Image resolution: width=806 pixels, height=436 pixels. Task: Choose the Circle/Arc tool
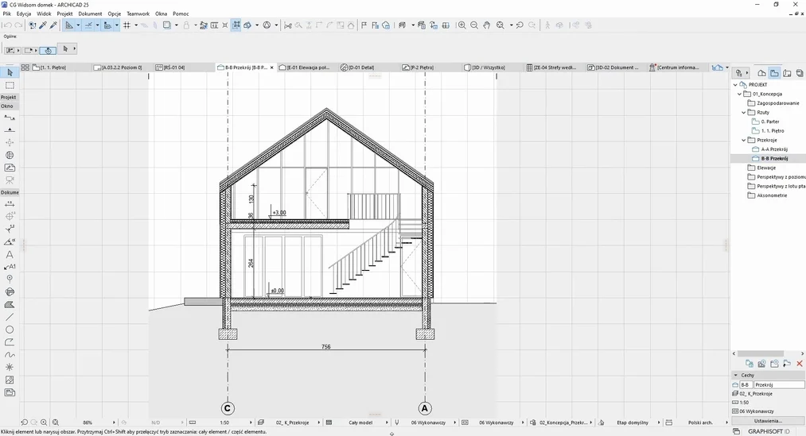click(10, 330)
